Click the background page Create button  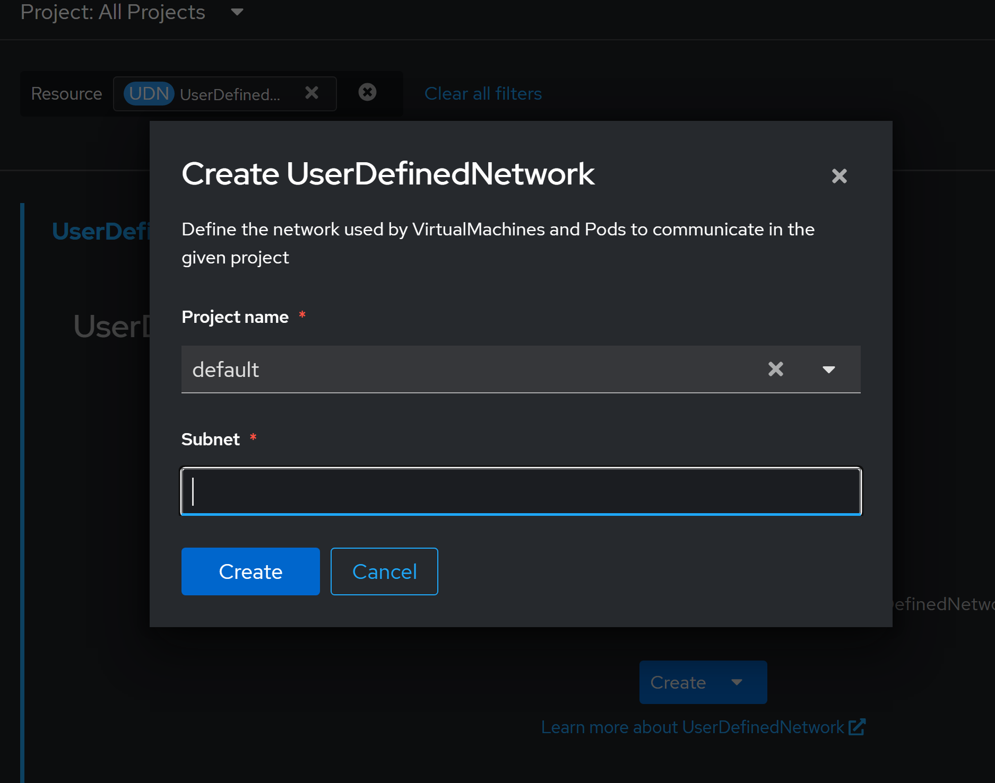tap(678, 682)
